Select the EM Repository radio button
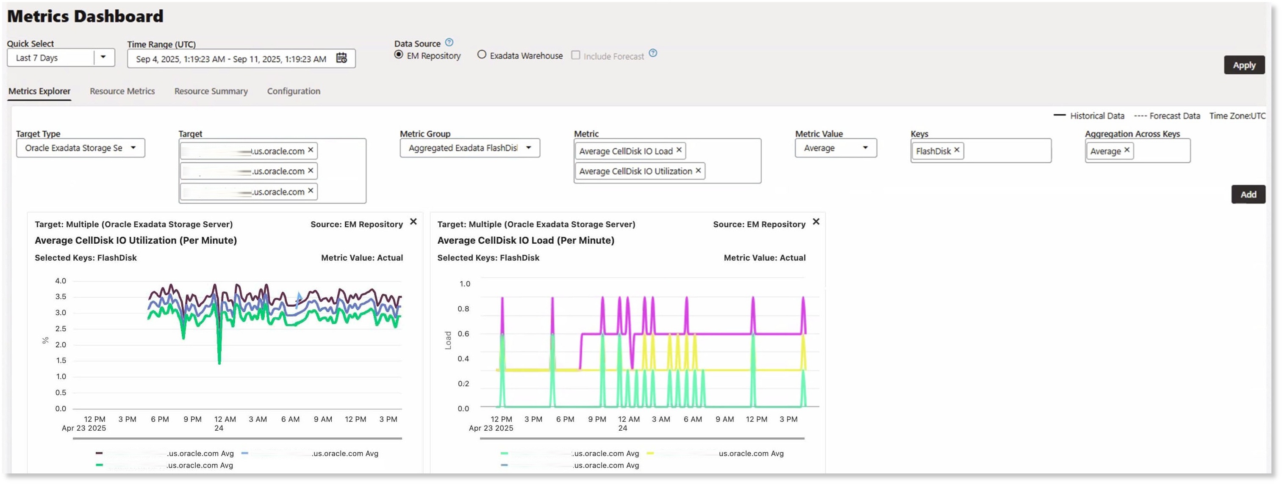 point(398,55)
